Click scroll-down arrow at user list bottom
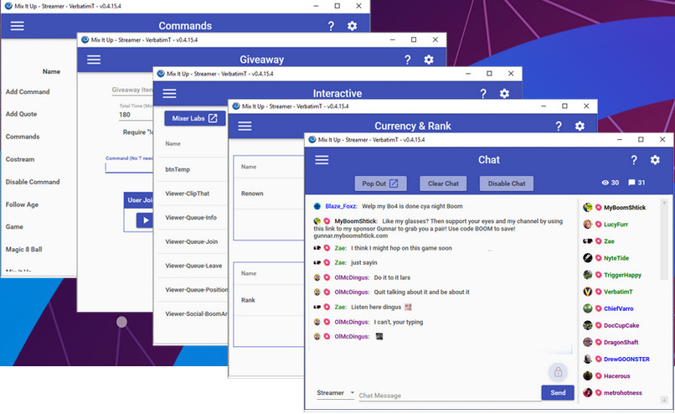The image size is (675, 414). 664,401
